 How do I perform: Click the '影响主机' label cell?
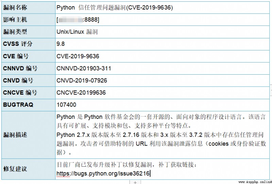29,20
